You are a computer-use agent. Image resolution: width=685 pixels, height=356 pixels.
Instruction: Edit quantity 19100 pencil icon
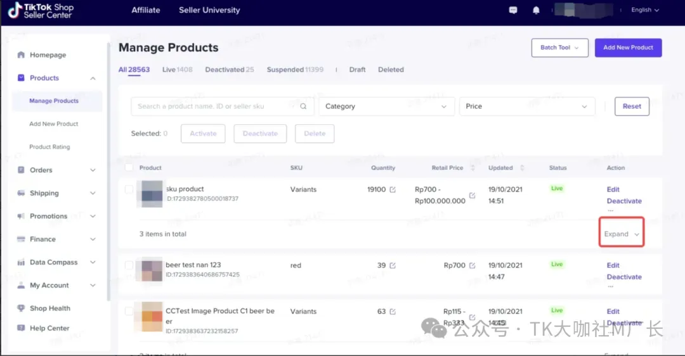[x=393, y=189]
